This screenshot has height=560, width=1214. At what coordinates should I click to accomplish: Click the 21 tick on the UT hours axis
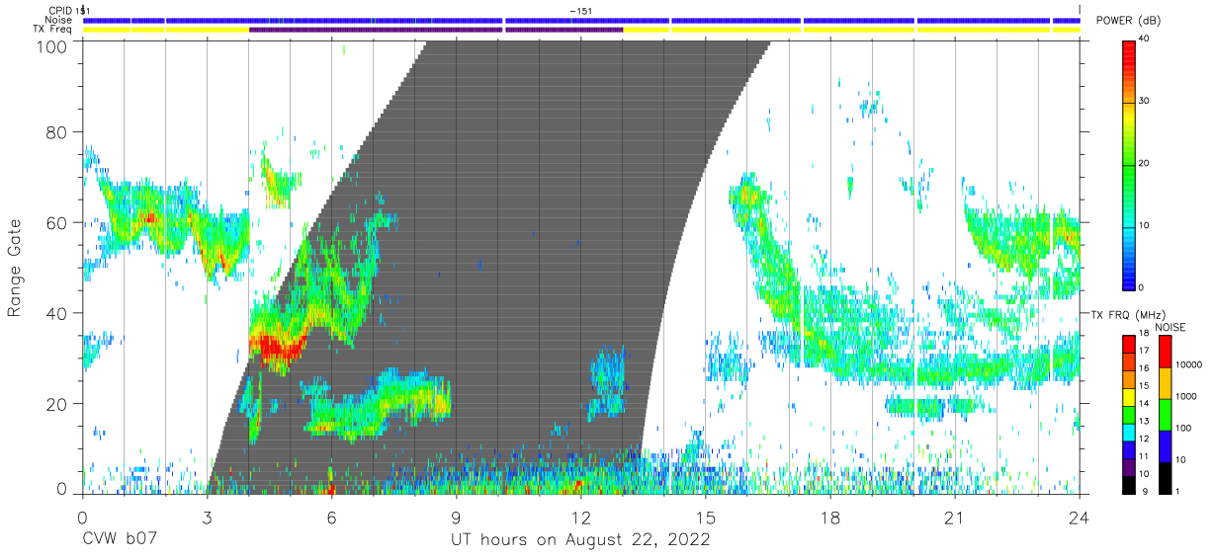[955, 516]
